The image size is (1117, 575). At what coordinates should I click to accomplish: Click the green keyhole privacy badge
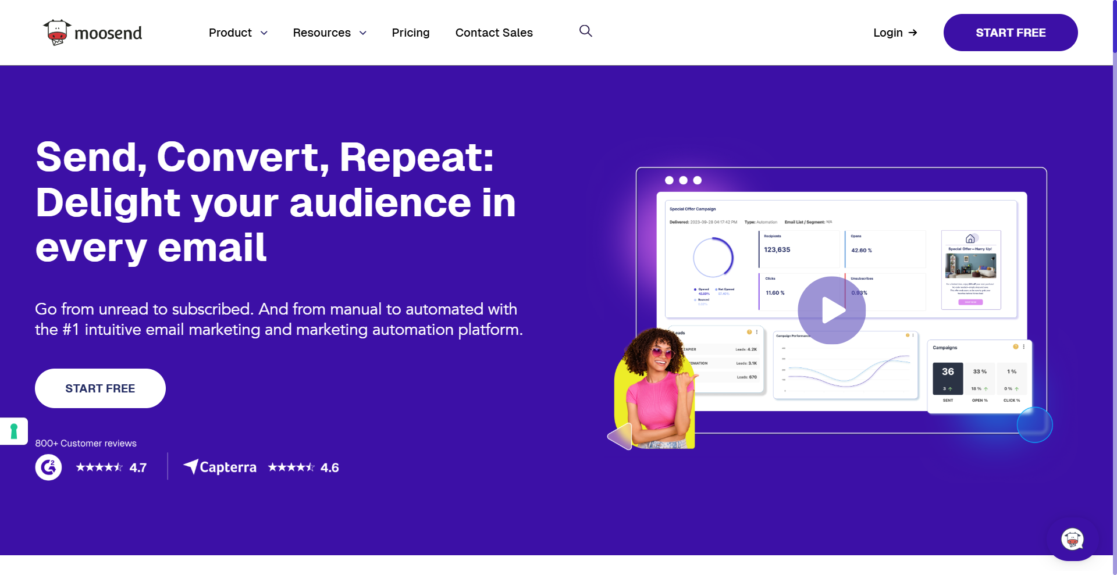(14, 431)
